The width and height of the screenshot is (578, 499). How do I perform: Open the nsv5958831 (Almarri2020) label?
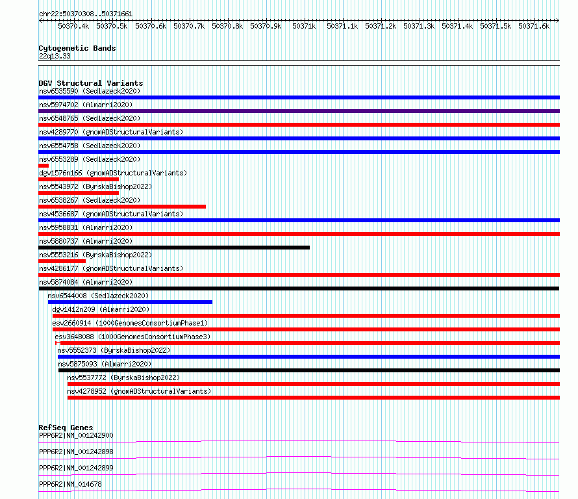[86, 227]
